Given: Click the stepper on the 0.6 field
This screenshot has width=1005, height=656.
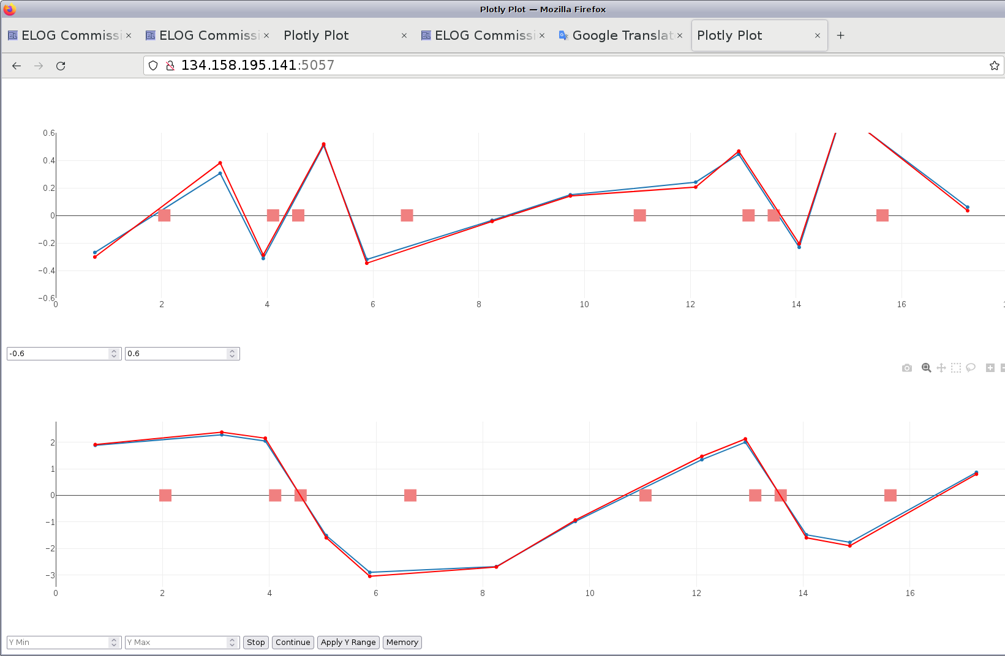Looking at the screenshot, I should pos(232,354).
